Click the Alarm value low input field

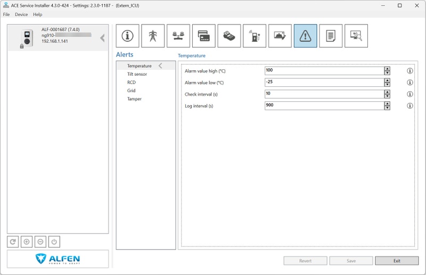(324, 83)
